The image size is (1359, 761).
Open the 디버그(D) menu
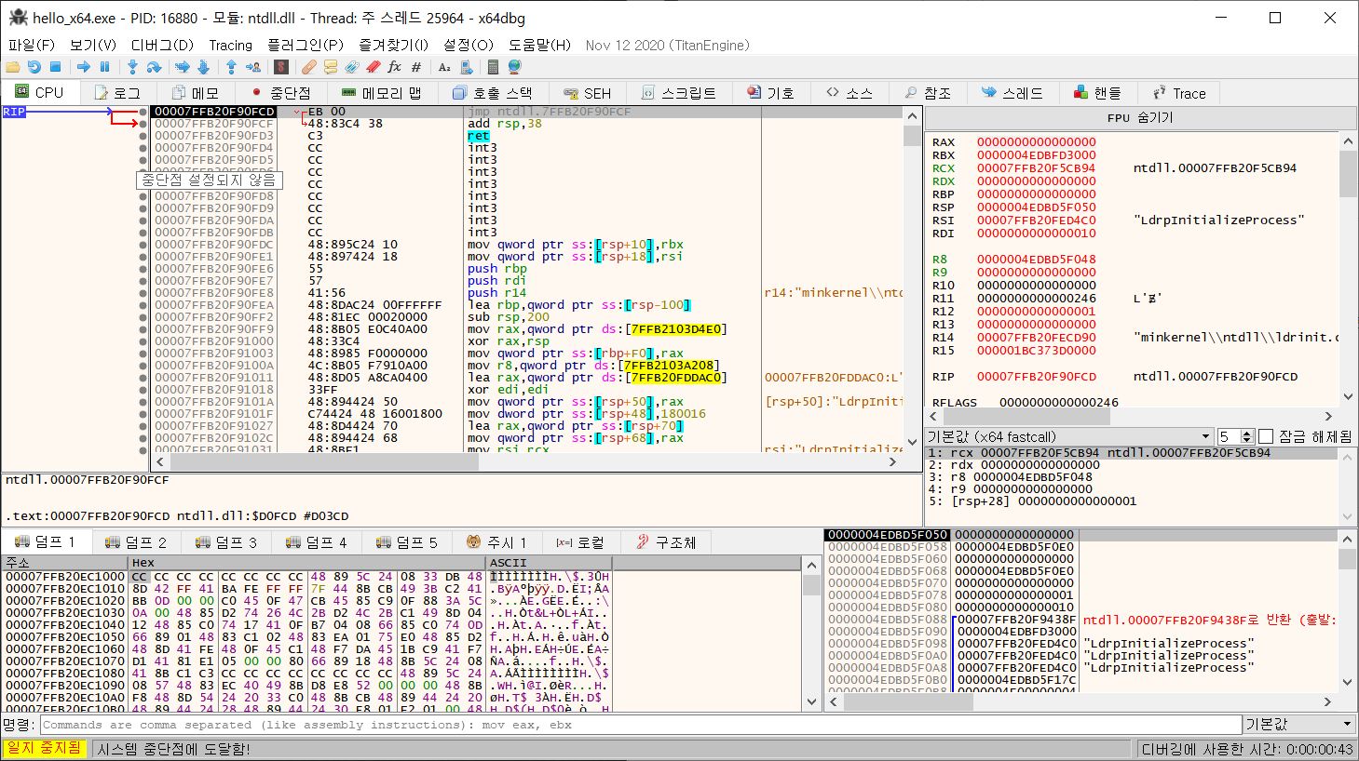point(162,45)
